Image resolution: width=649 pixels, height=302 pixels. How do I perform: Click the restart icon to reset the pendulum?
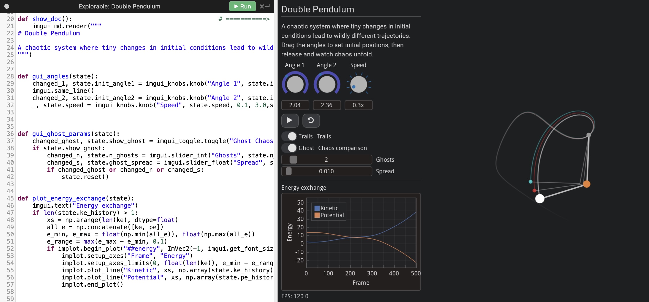pos(311,120)
